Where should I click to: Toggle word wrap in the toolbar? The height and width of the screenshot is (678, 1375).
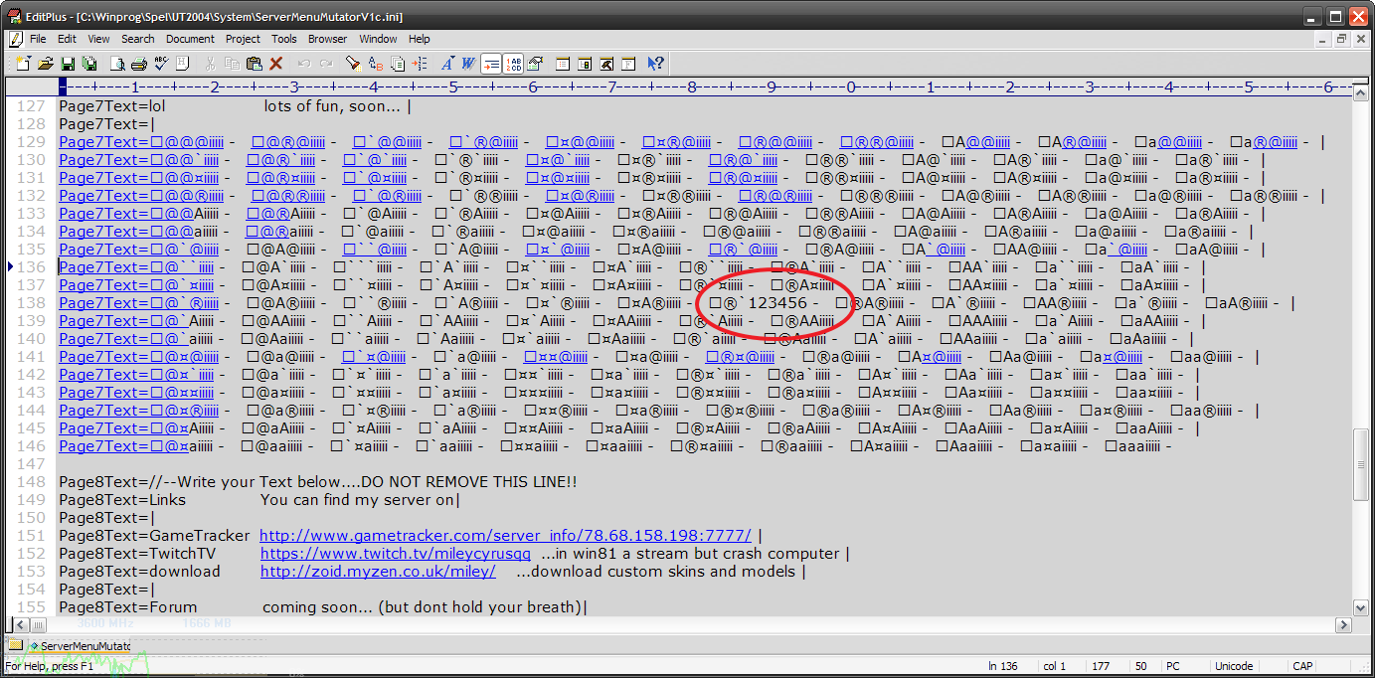pyautogui.click(x=491, y=64)
